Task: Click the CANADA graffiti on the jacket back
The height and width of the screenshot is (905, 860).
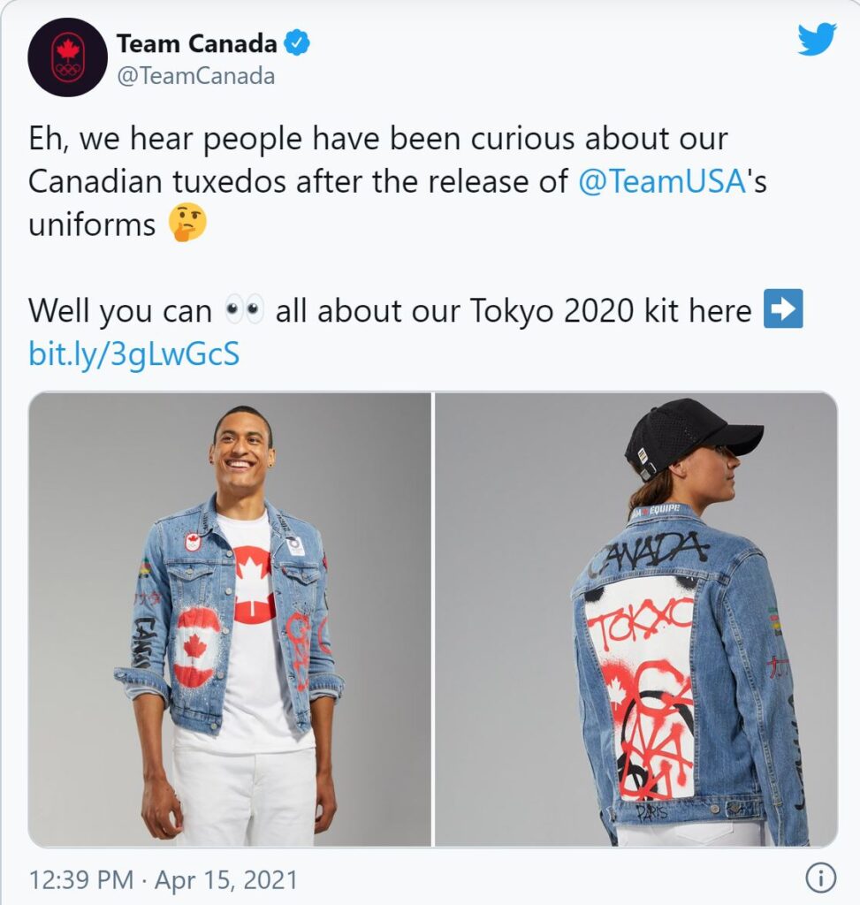Action: click(x=648, y=555)
